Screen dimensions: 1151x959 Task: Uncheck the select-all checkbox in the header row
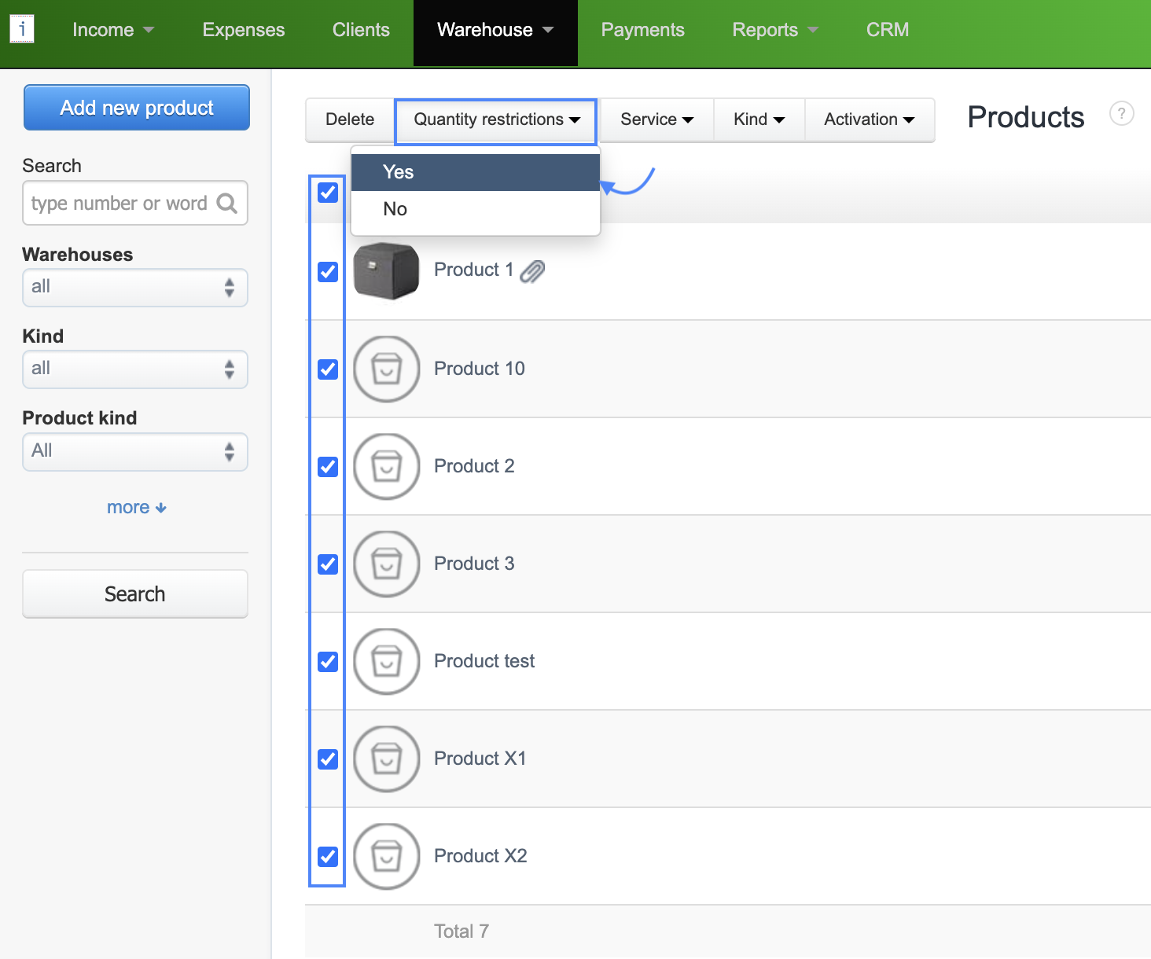(x=328, y=193)
